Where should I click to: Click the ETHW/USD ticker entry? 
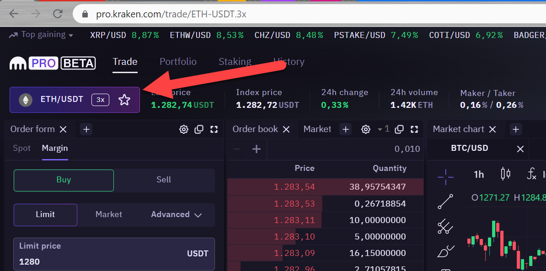[x=207, y=35]
